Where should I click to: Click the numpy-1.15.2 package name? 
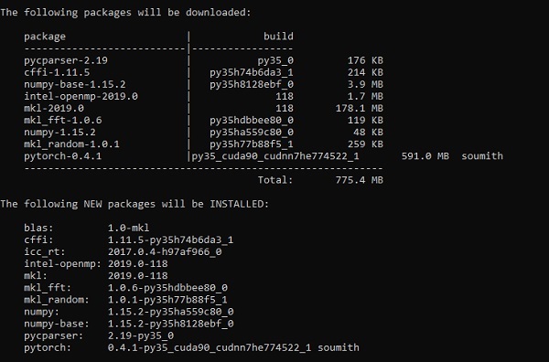pos(59,133)
